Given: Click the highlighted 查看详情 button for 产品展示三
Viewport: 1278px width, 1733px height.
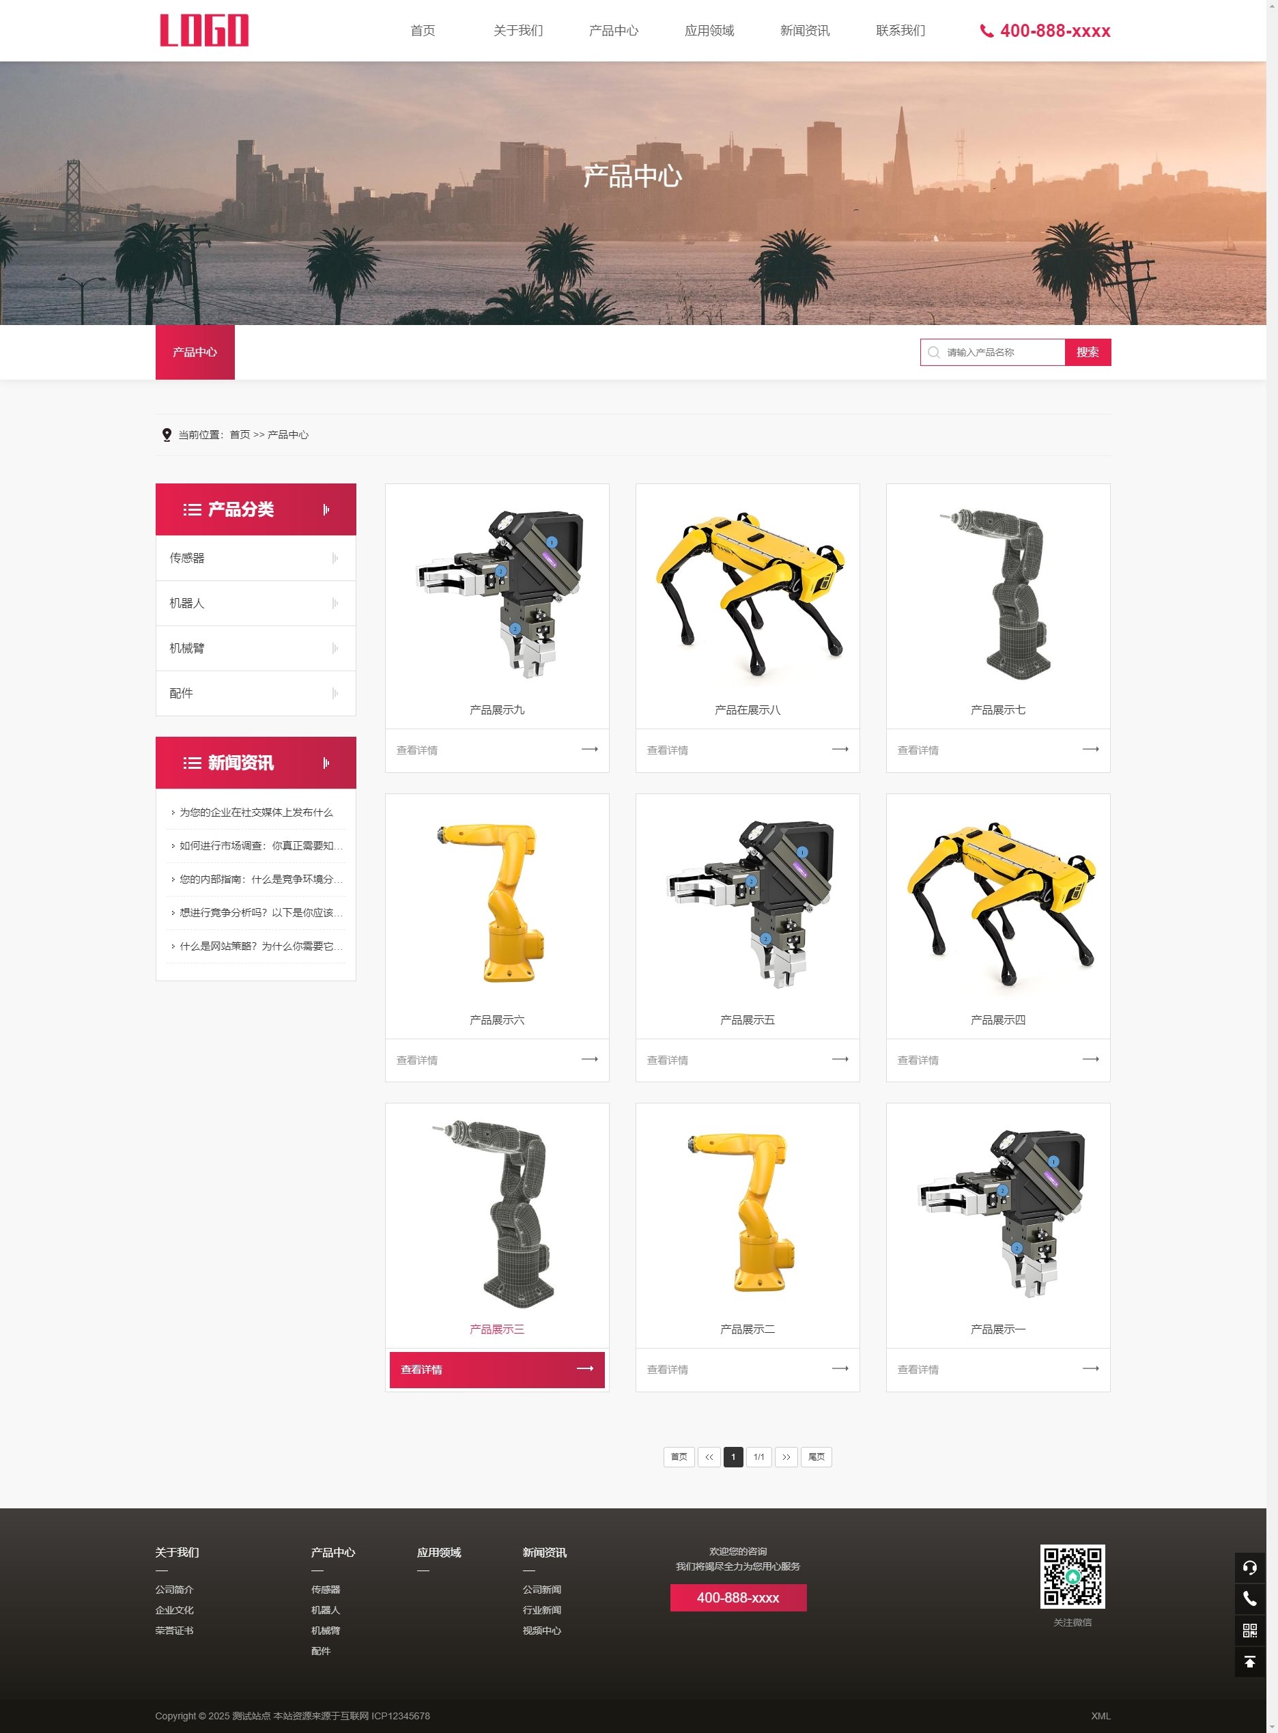Looking at the screenshot, I should [x=496, y=1369].
